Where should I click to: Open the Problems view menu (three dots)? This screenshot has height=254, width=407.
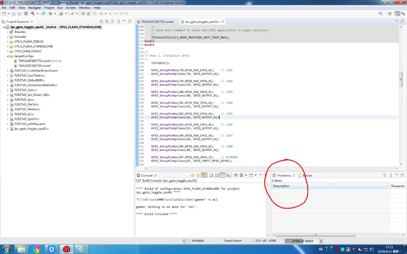tap(391, 175)
